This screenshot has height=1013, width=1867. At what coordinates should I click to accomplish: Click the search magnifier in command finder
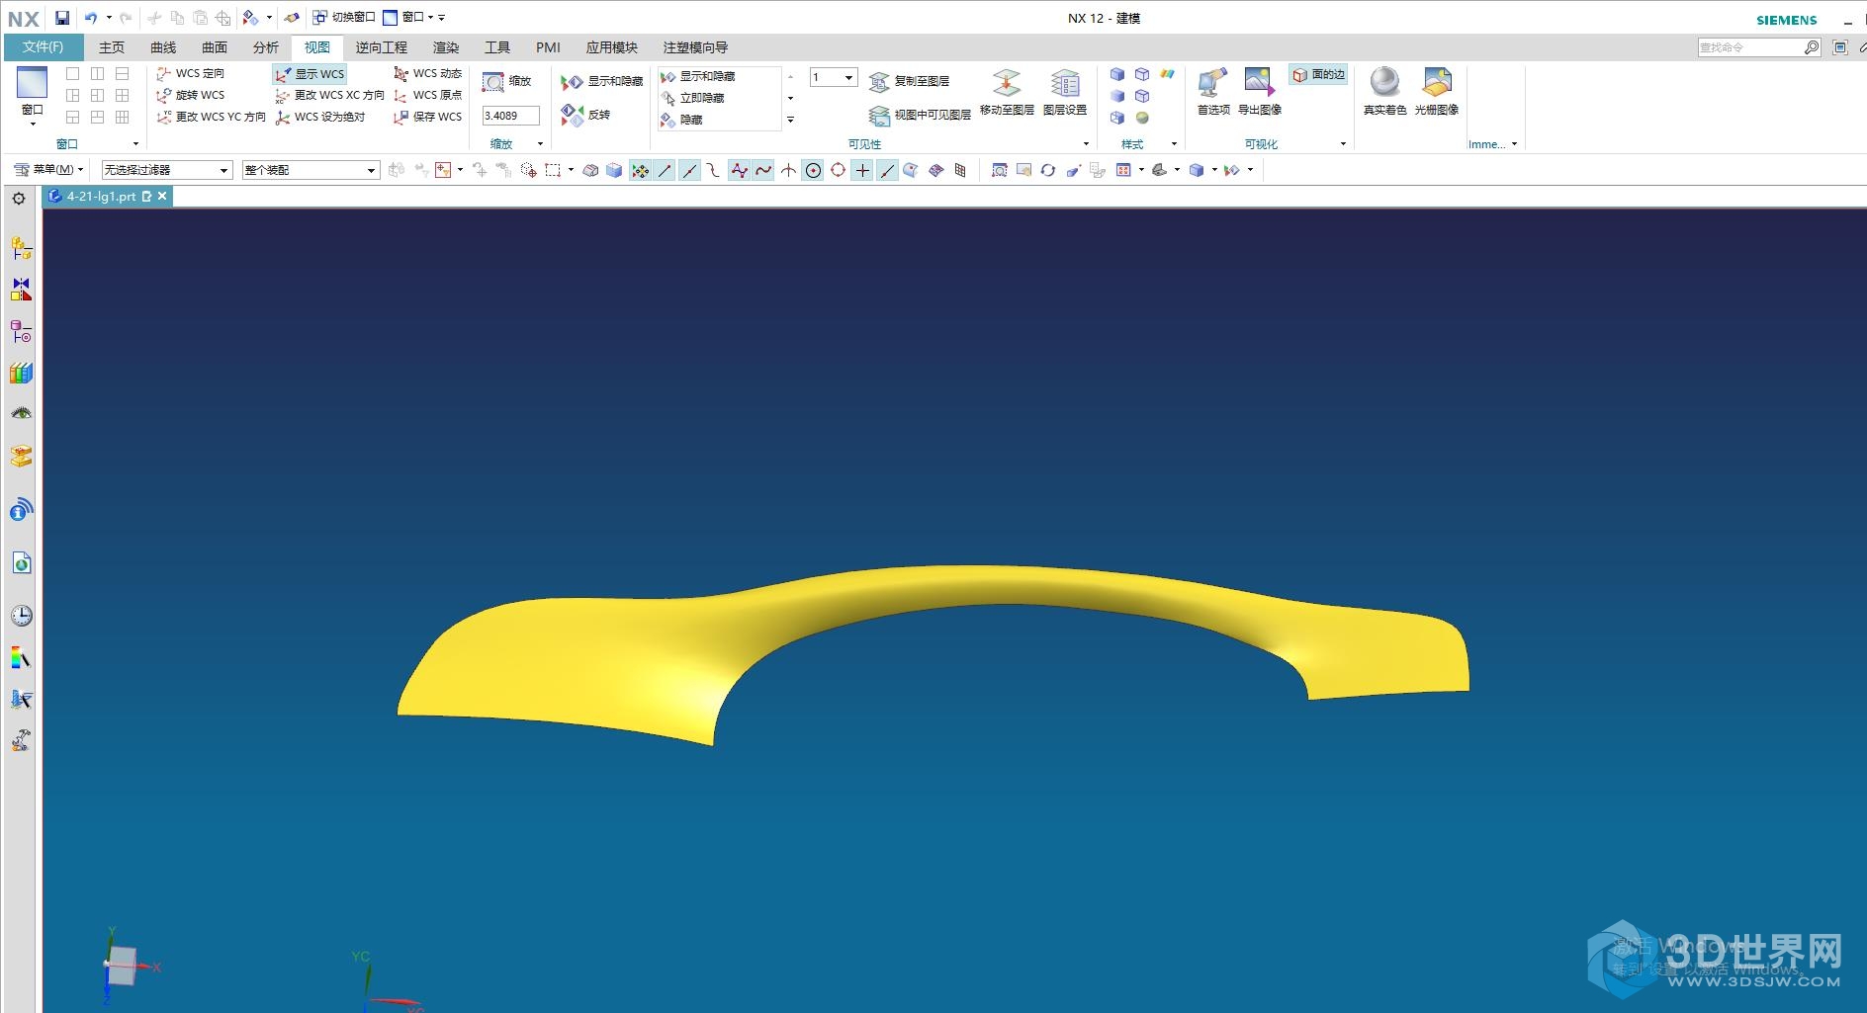click(1812, 47)
